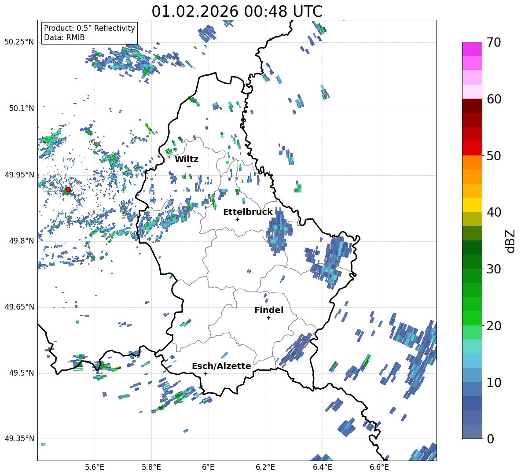
Task: Pick the bright green swatch just above 20 dBZ
Action: pos(472,318)
